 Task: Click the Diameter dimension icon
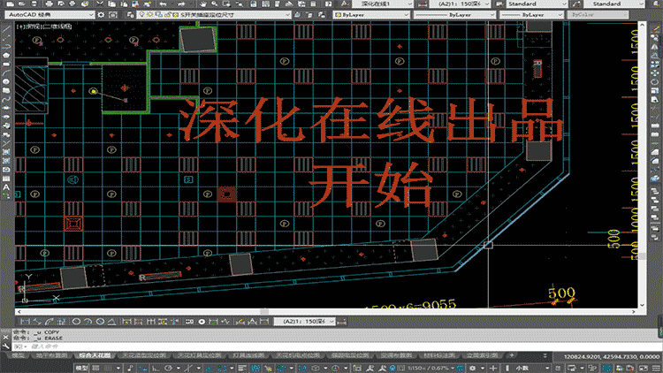pyautogui.click(x=100, y=322)
